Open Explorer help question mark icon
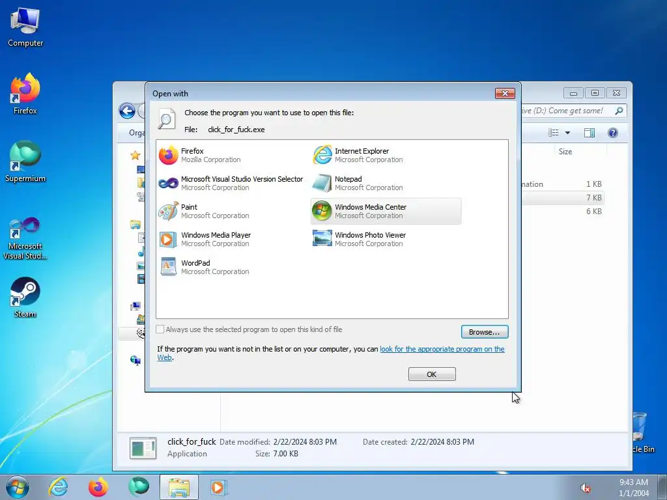 tap(612, 133)
